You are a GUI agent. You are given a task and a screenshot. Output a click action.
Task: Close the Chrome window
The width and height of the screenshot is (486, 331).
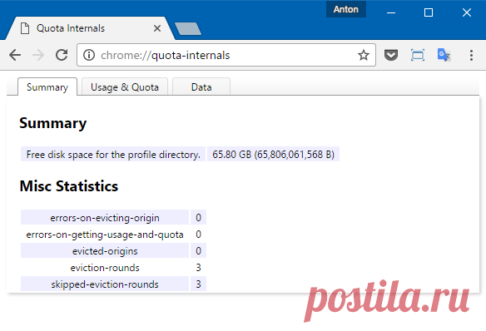tap(467, 12)
